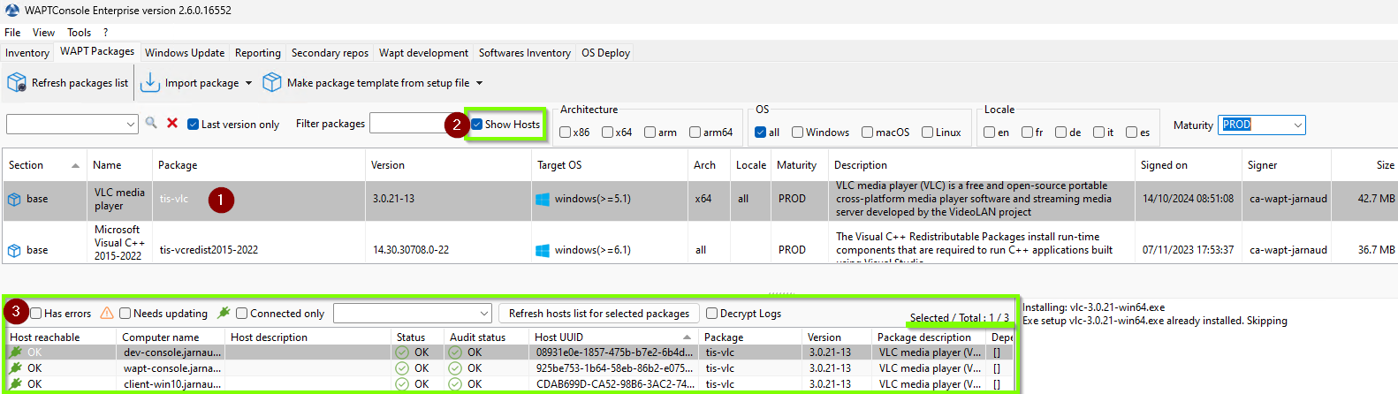The height and width of the screenshot is (394, 1398).
Task: Click the magnifier search icon
Action: coord(151,123)
